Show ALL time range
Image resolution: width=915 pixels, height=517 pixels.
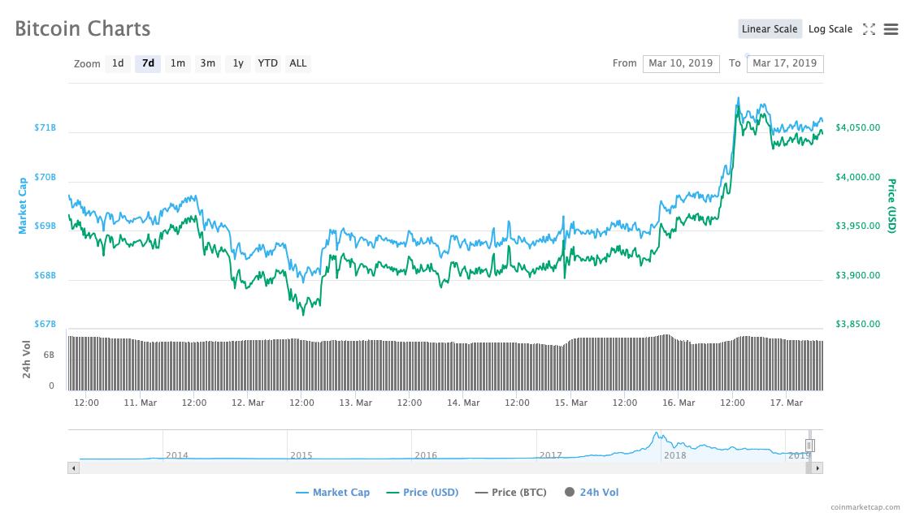(298, 63)
